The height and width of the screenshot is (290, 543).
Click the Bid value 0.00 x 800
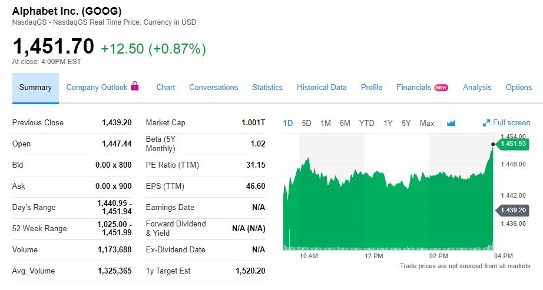click(x=114, y=165)
